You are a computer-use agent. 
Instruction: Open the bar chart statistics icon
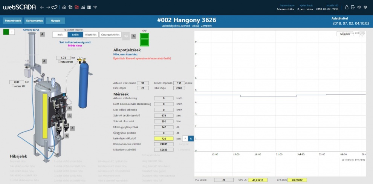83,7
